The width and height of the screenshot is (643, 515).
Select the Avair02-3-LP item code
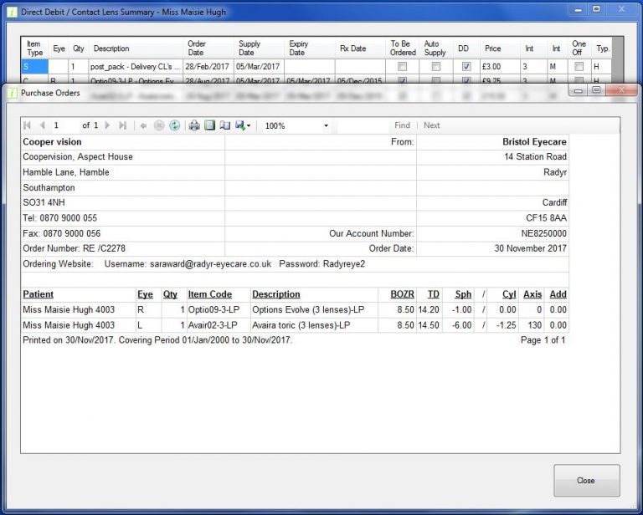213,325
